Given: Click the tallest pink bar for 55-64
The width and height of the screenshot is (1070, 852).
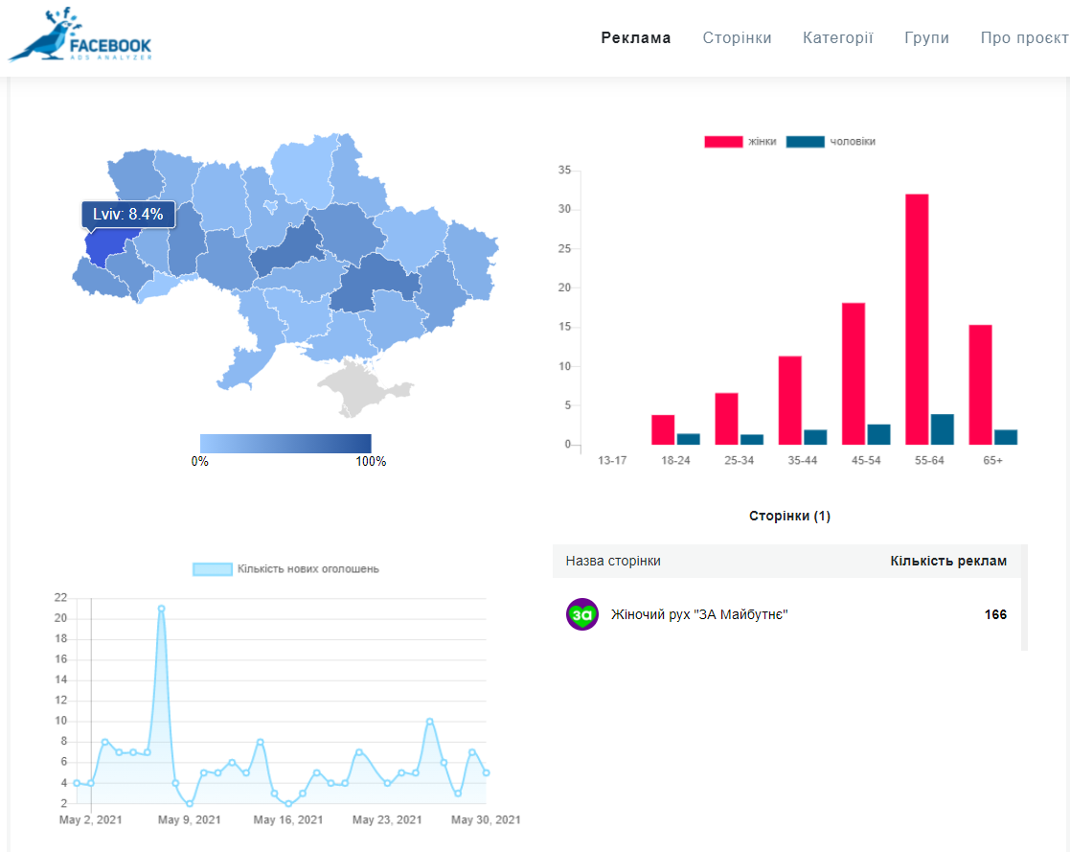Looking at the screenshot, I should [x=917, y=319].
